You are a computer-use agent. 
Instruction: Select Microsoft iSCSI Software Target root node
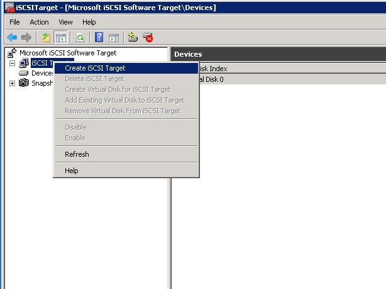click(67, 53)
